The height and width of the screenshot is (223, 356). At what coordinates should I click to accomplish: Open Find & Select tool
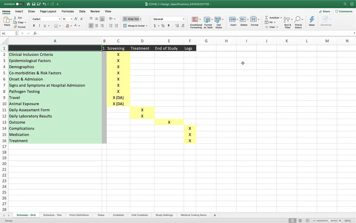click(x=298, y=20)
